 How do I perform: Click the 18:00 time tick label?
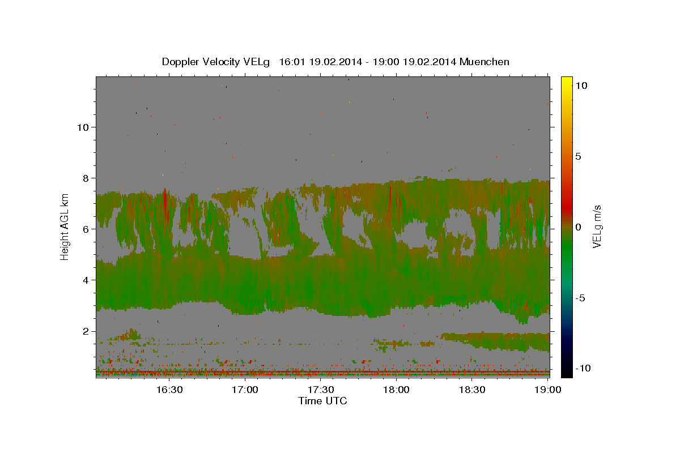396,390
